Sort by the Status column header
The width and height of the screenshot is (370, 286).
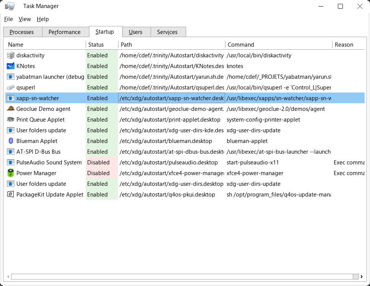click(102, 45)
